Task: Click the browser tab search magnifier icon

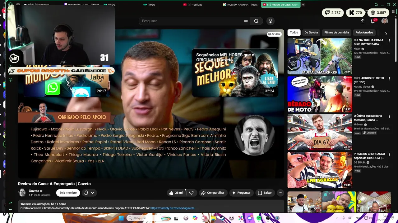Action: tap(376, 5)
